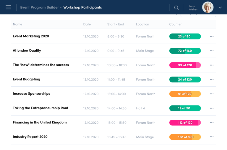The image size is (227, 150).
Task: Open Event Marketing 2020 workshop
Action: (31, 36)
